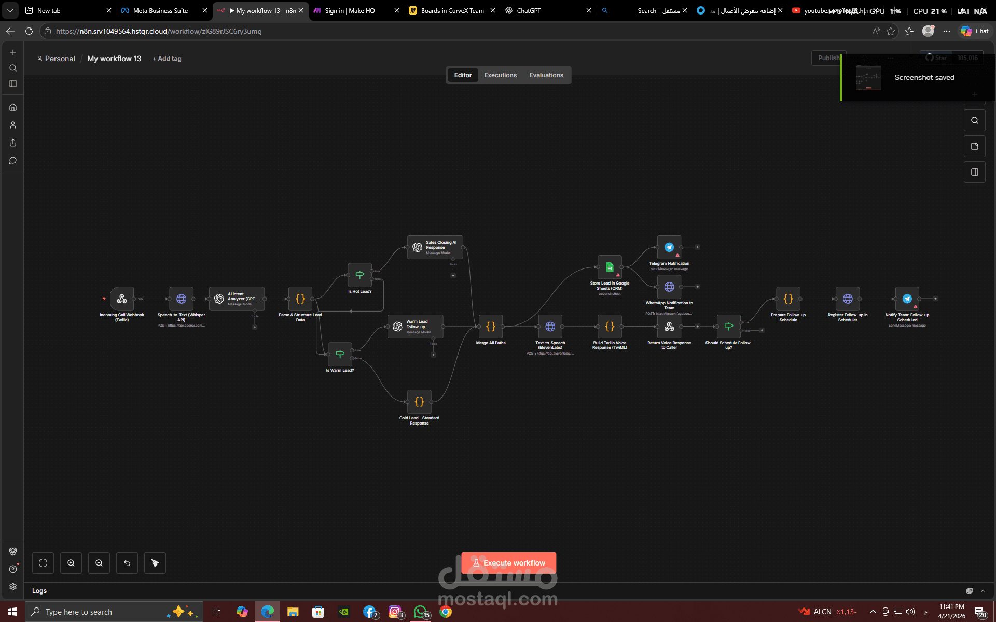Open the Windows Start menu
996x622 pixels.
coord(12,612)
